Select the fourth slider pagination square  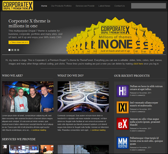(18, 50)
